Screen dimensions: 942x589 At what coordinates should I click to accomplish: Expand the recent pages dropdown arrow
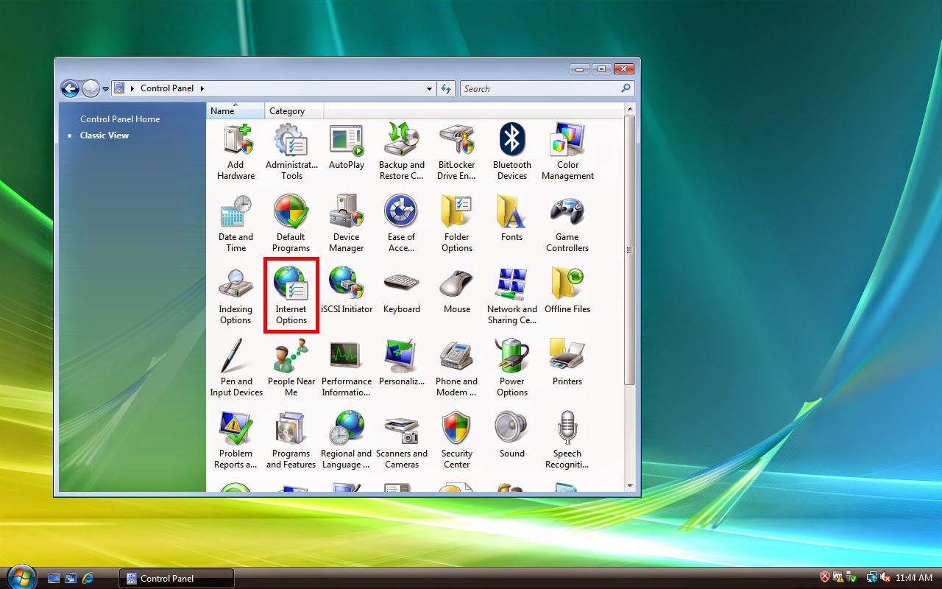click(x=105, y=89)
